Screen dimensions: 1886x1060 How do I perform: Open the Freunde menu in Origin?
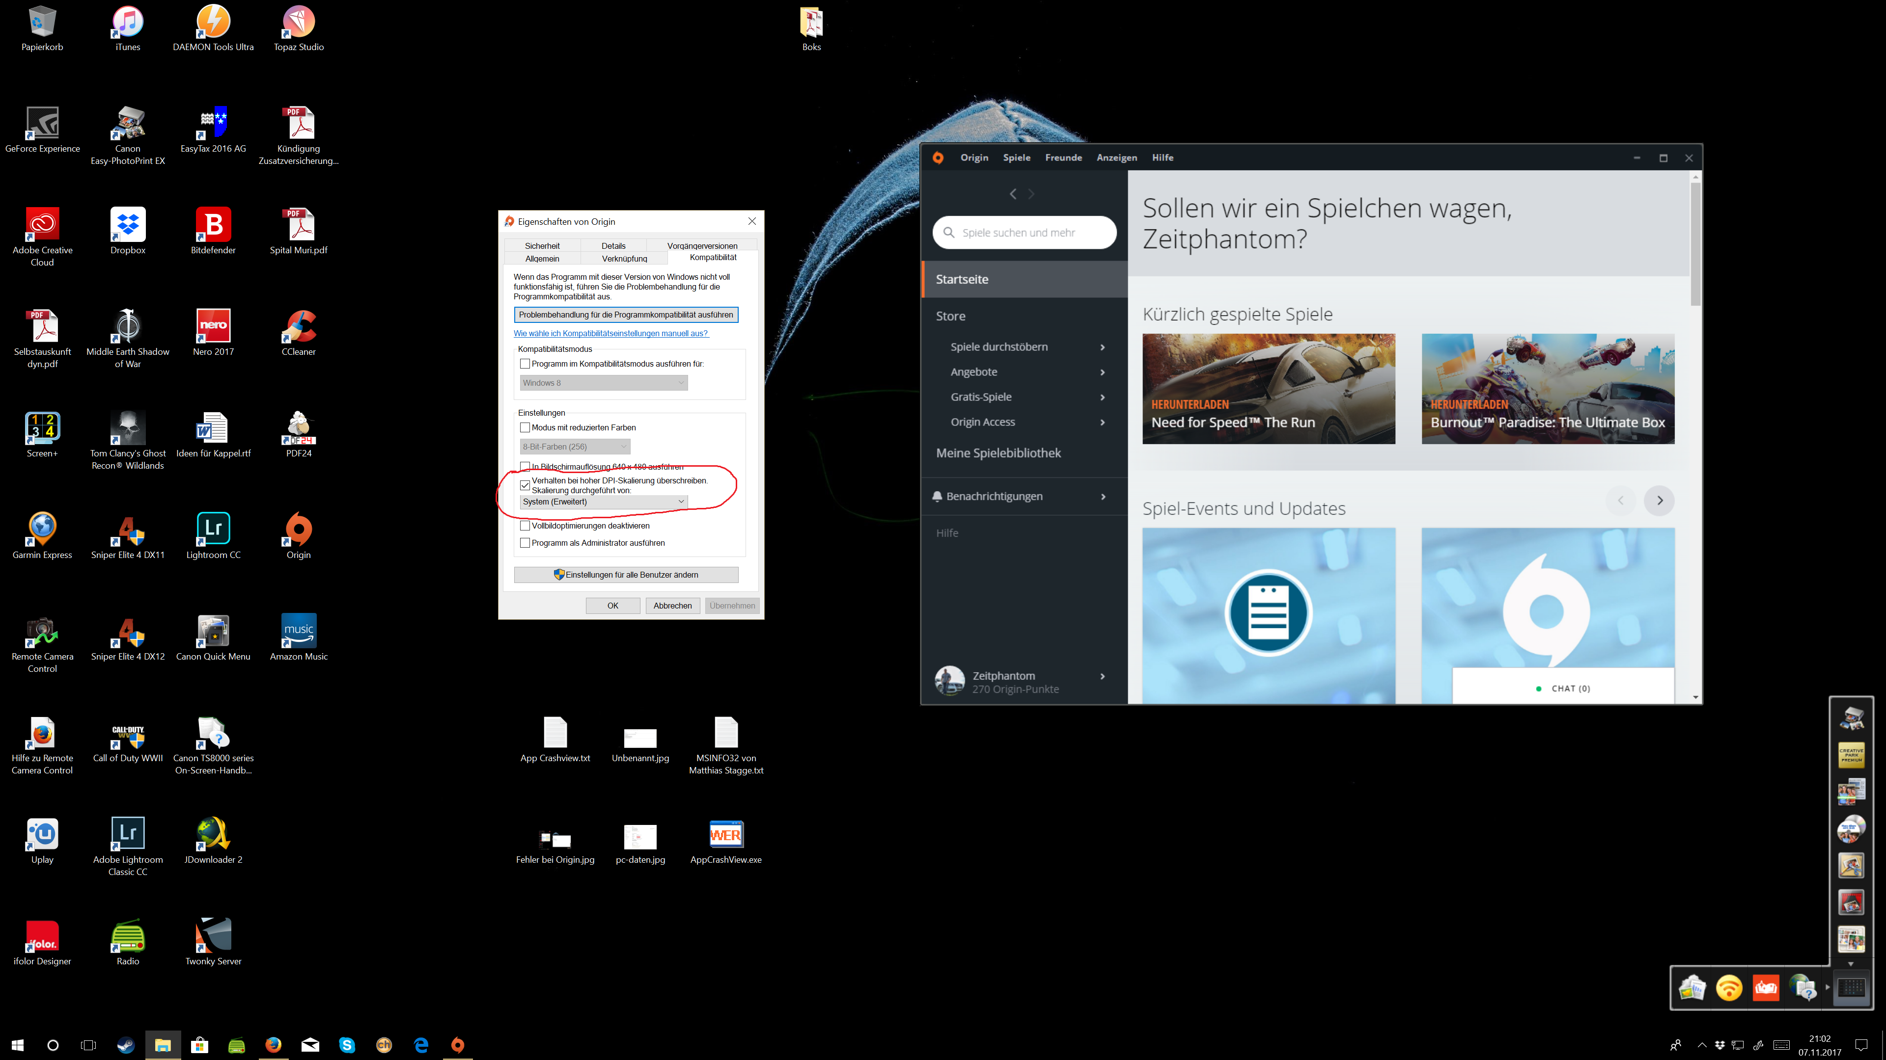pyautogui.click(x=1063, y=157)
